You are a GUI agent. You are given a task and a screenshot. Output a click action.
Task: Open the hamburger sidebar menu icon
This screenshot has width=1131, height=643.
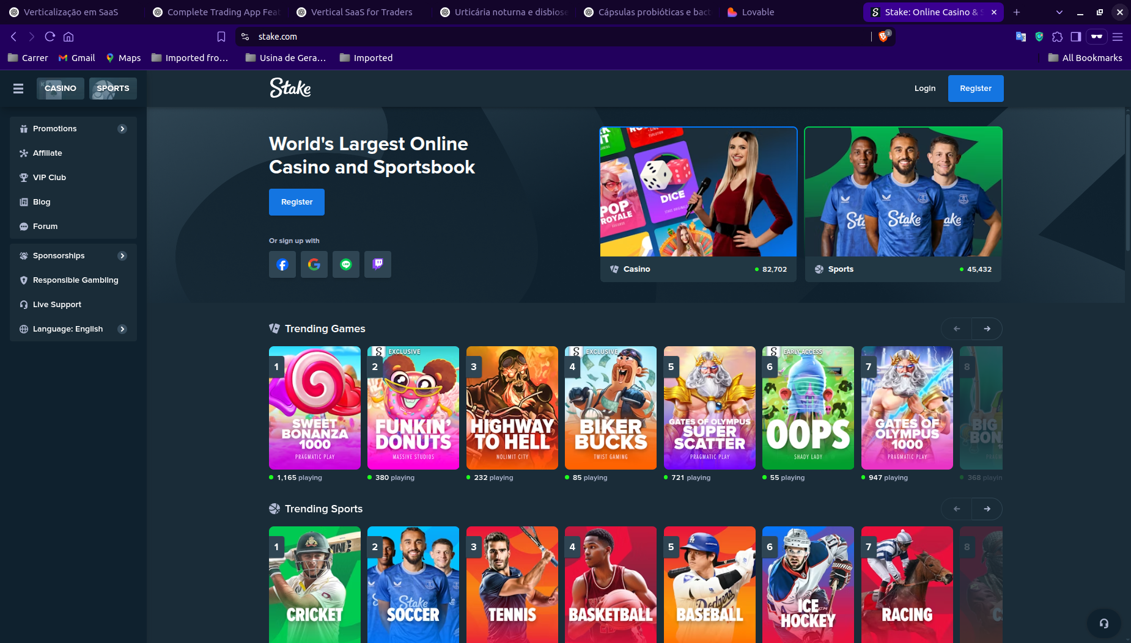click(x=18, y=89)
